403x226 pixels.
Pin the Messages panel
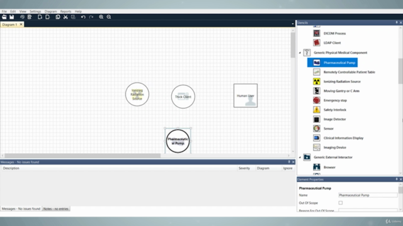click(x=289, y=162)
